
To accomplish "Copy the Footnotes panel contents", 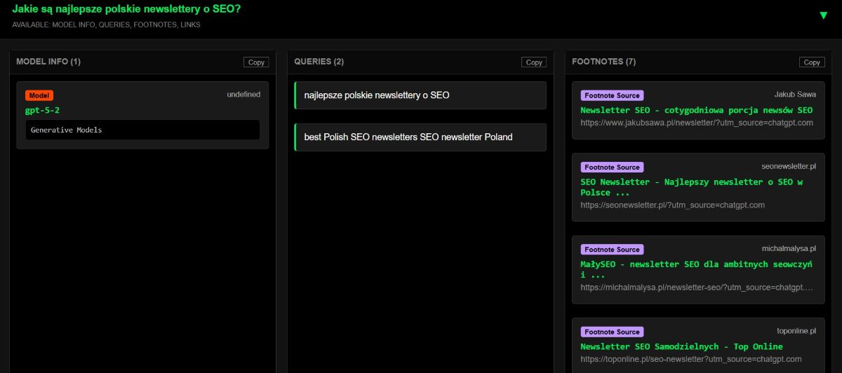I will 812,62.
